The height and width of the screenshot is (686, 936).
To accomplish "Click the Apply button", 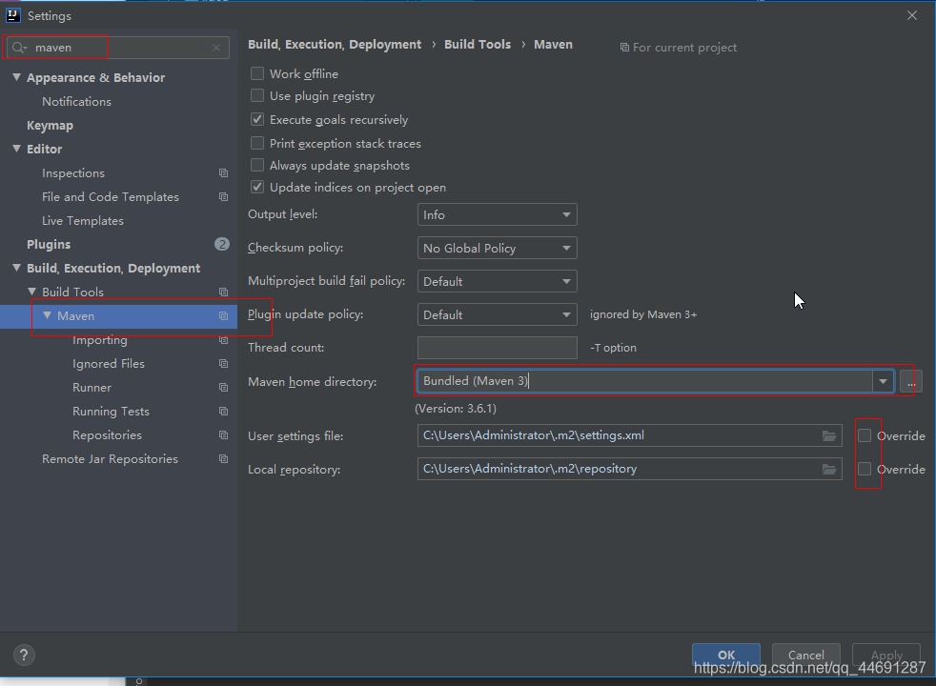I will point(886,655).
